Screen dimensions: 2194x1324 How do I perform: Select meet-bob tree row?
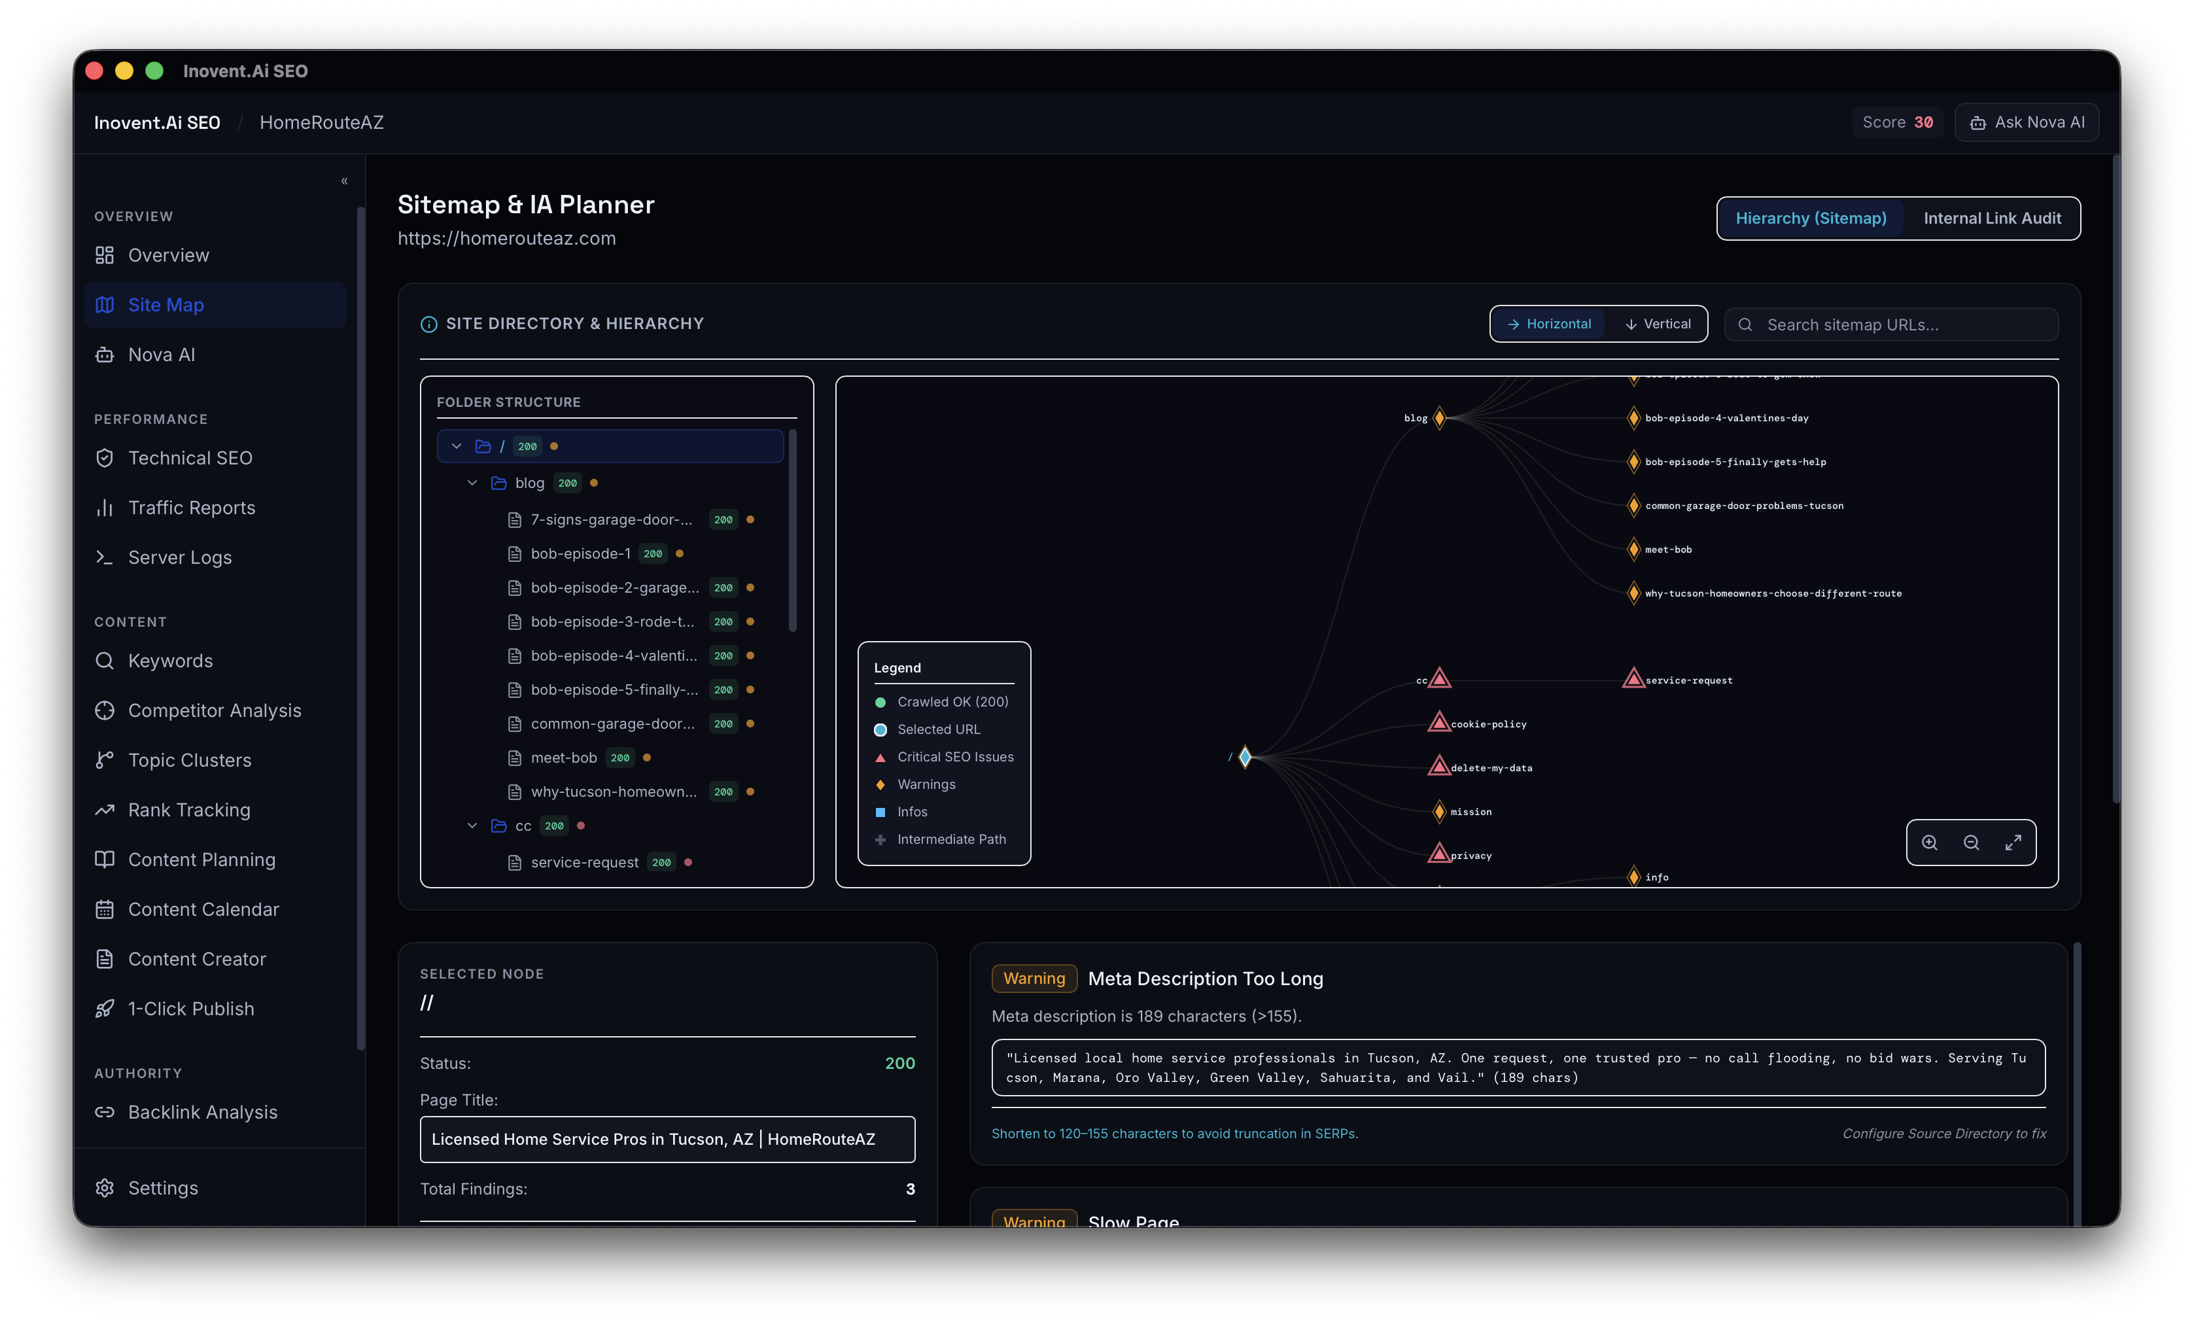(610, 758)
